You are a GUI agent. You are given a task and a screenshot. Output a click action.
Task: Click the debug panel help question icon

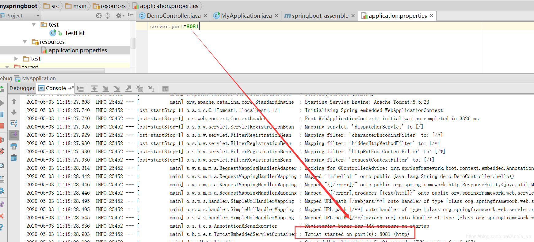pos(2,227)
